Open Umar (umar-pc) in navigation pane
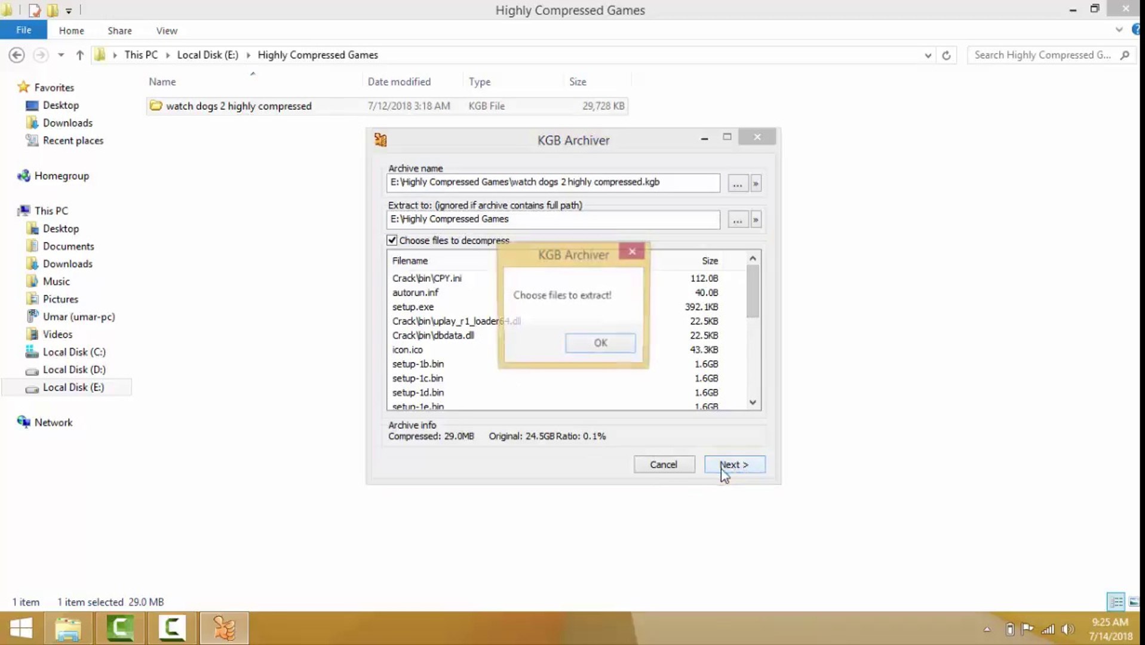 click(78, 317)
